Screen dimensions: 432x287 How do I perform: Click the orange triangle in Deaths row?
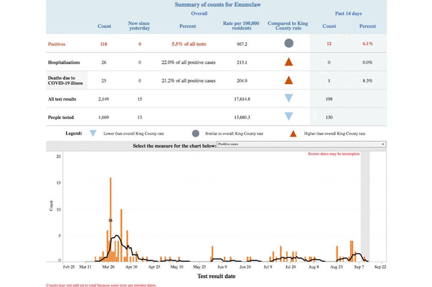[x=289, y=80]
